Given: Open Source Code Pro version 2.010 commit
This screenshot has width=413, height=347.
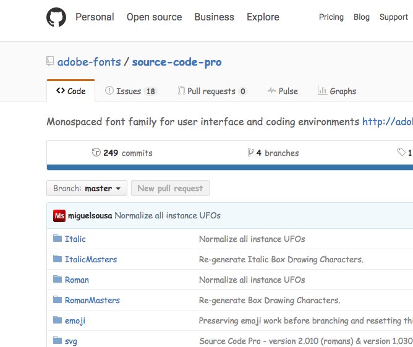Looking at the screenshot, I should pos(306,341).
